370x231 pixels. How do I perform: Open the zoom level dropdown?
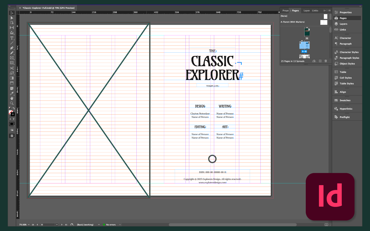(29, 225)
